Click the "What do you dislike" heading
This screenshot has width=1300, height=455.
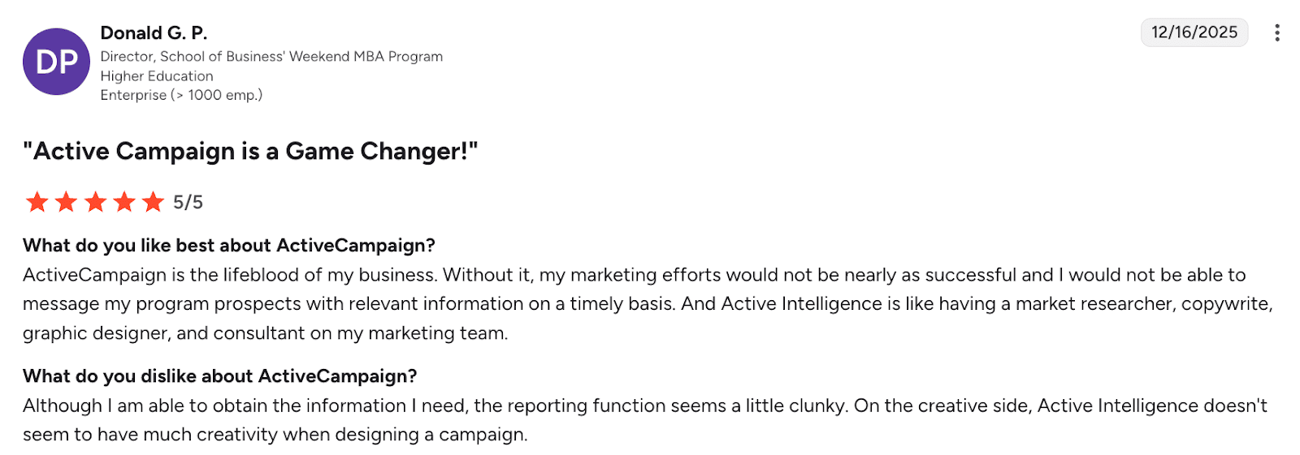[x=219, y=376]
